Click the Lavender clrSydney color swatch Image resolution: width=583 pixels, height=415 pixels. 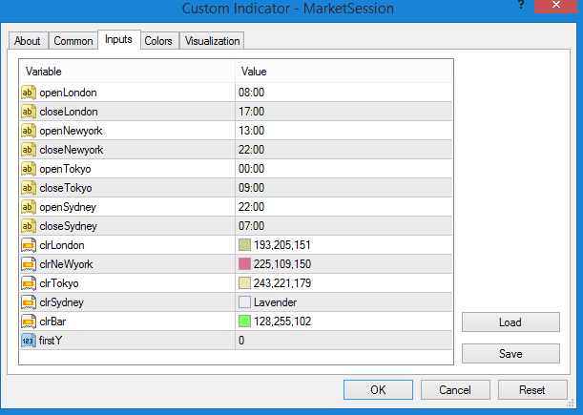[244, 302]
